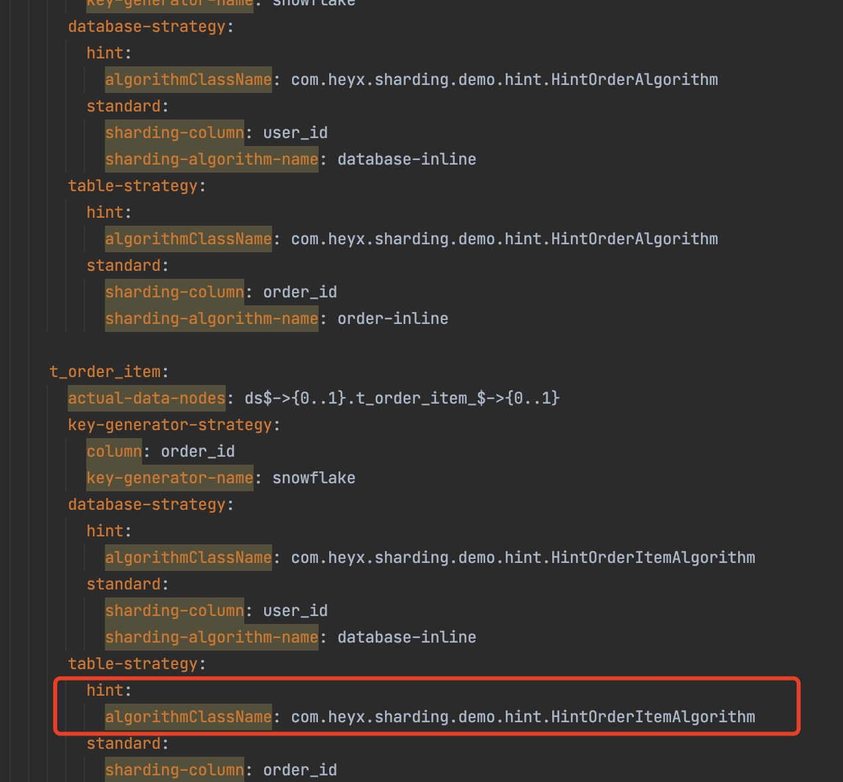Click HintOrderItemAlgorithm class path under t_order_item database-strategy
The image size is (843, 782).
click(523, 558)
